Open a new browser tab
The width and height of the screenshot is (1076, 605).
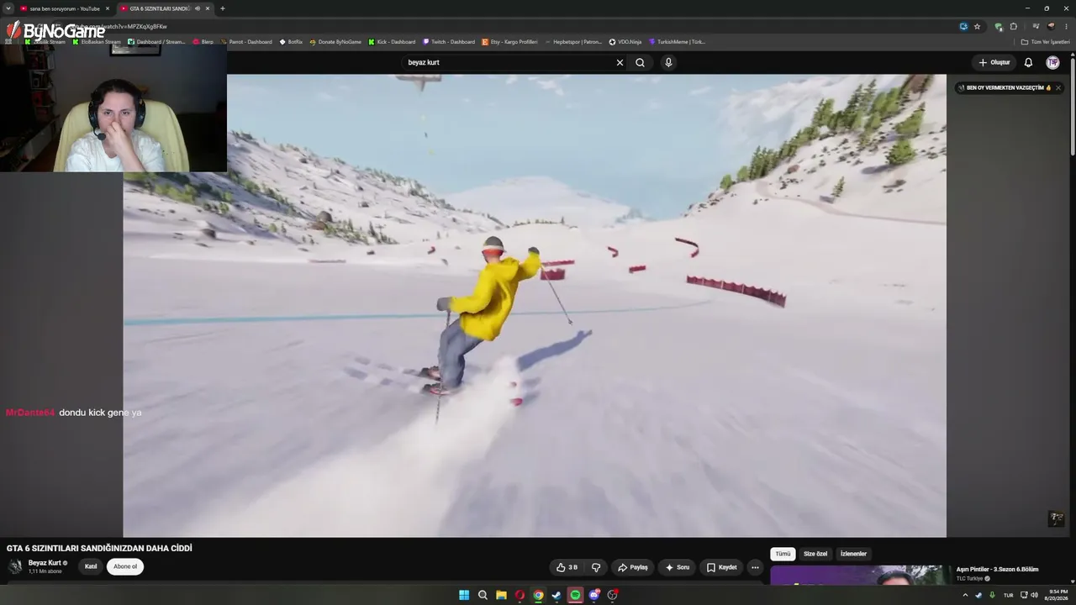point(223,8)
